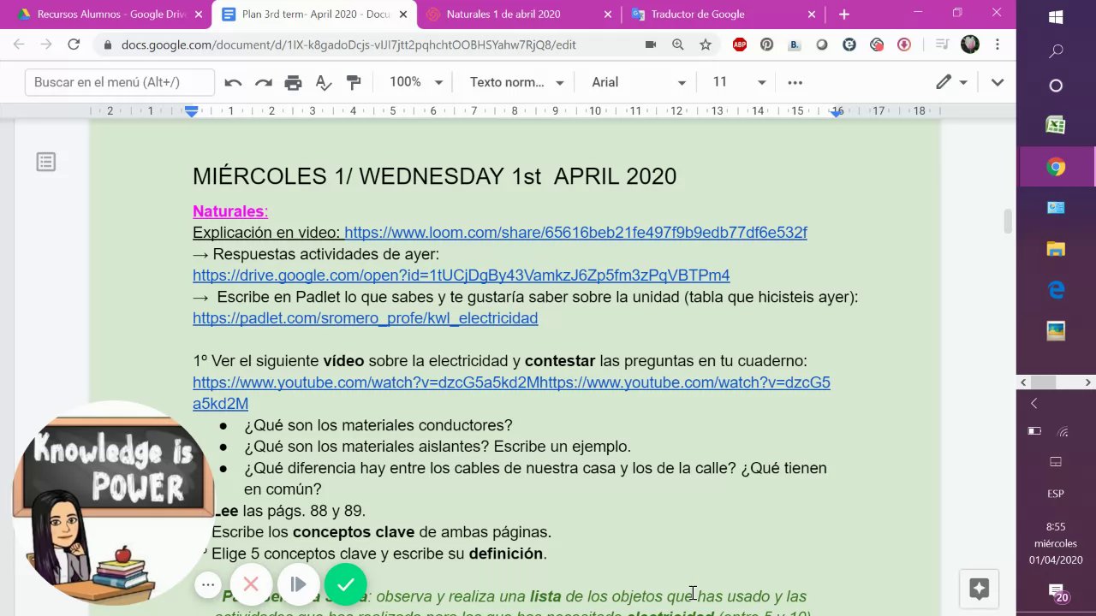
Task: Open Loom recording more options dots
Action: click(x=208, y=585)
